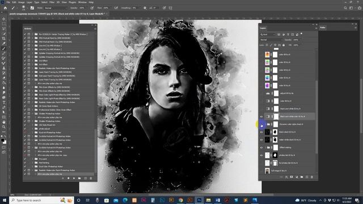Select the Hand tool

[4, 122]
